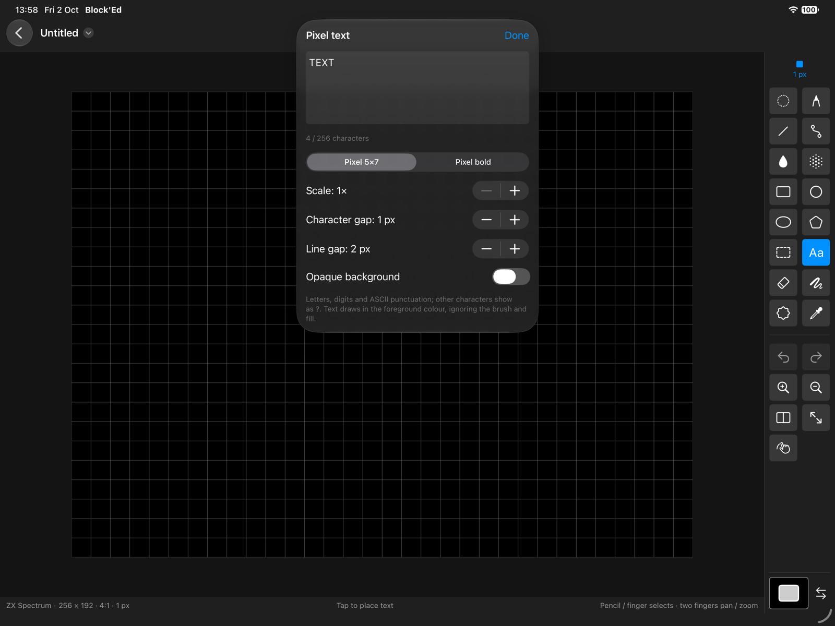Image resolution: width=835 pixels, height=626 pixels.
Task: Pick the rectangle shape tool
Action: pos(783,192)
